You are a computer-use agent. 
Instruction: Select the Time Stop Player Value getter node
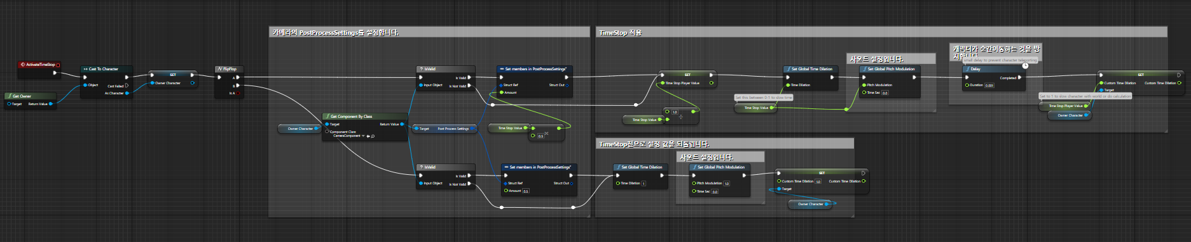point(1064,106)
